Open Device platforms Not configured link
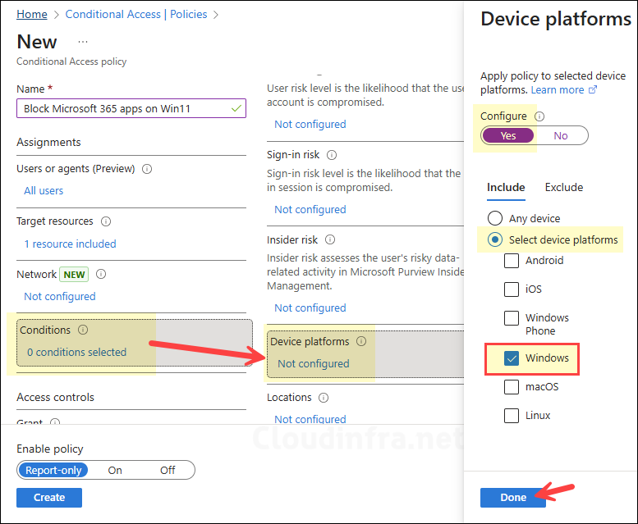The image size is (638, 524). point(314,363)
